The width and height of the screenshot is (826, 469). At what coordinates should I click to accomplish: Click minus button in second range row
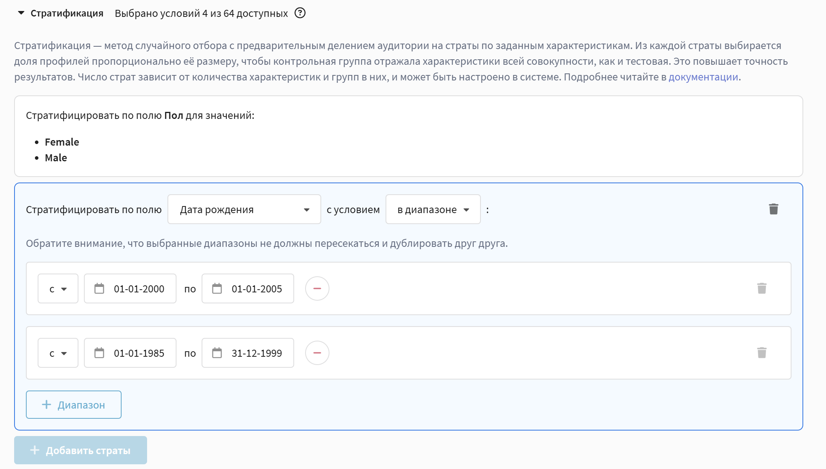coord(317,353)
